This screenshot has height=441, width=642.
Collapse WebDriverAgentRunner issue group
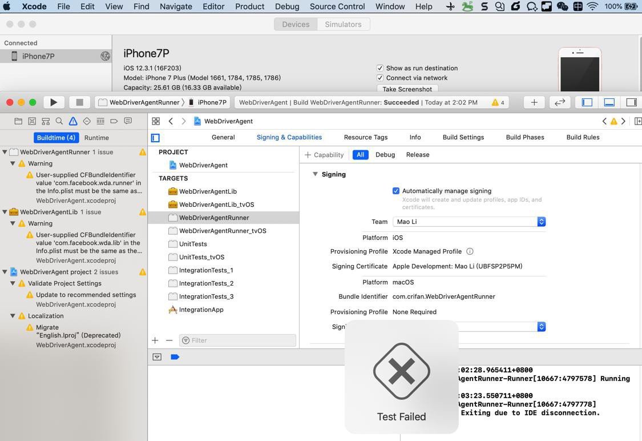[5, 152]
